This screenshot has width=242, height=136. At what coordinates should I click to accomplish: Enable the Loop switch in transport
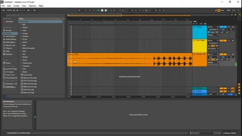tap(146, 10)
